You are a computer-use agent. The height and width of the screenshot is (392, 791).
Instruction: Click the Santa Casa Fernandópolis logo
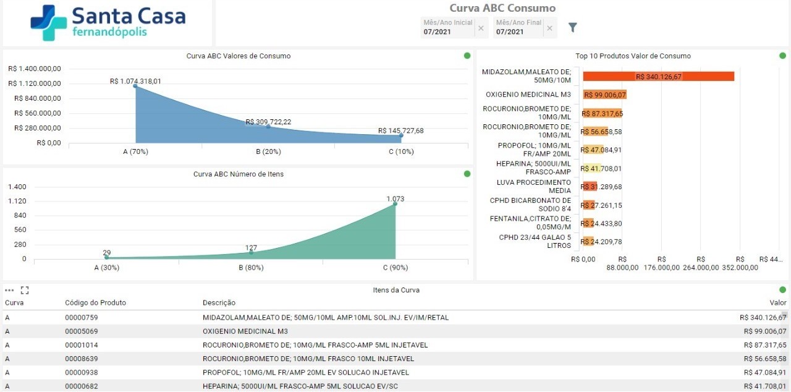(108, 23)
